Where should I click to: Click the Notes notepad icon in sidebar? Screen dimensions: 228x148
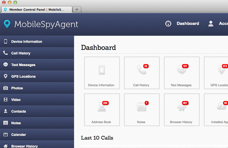tap(6, 123)
